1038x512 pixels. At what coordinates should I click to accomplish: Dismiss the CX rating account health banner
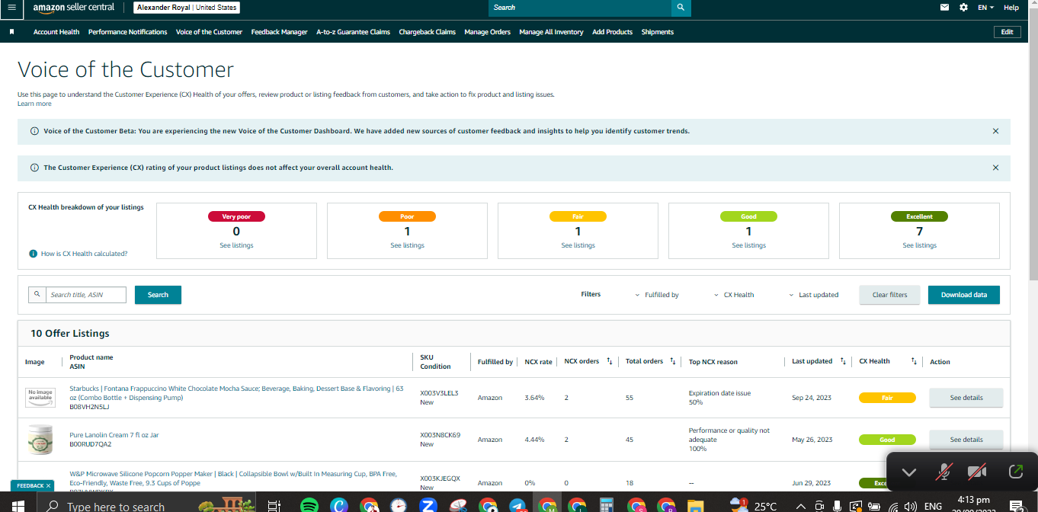tap(995, 168)
